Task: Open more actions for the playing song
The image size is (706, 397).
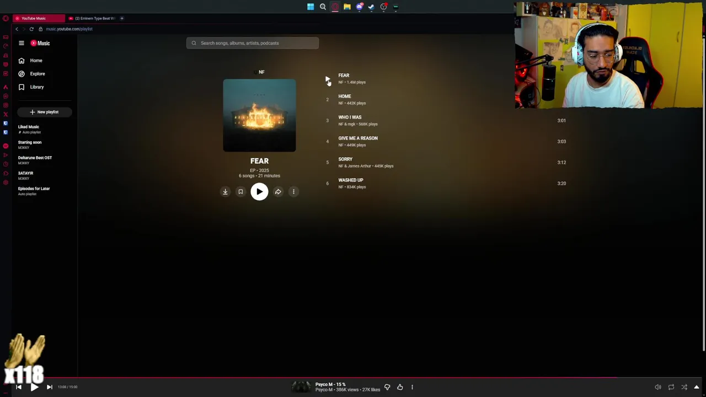Action: [x=412, y=387]
